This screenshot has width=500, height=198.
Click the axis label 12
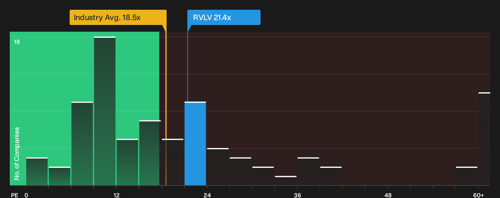[116, 195]
